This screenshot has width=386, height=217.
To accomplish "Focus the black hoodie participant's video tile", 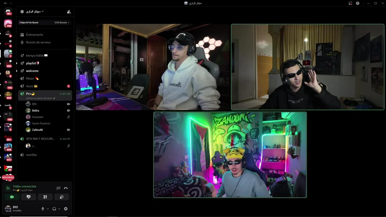I will 308,67.
